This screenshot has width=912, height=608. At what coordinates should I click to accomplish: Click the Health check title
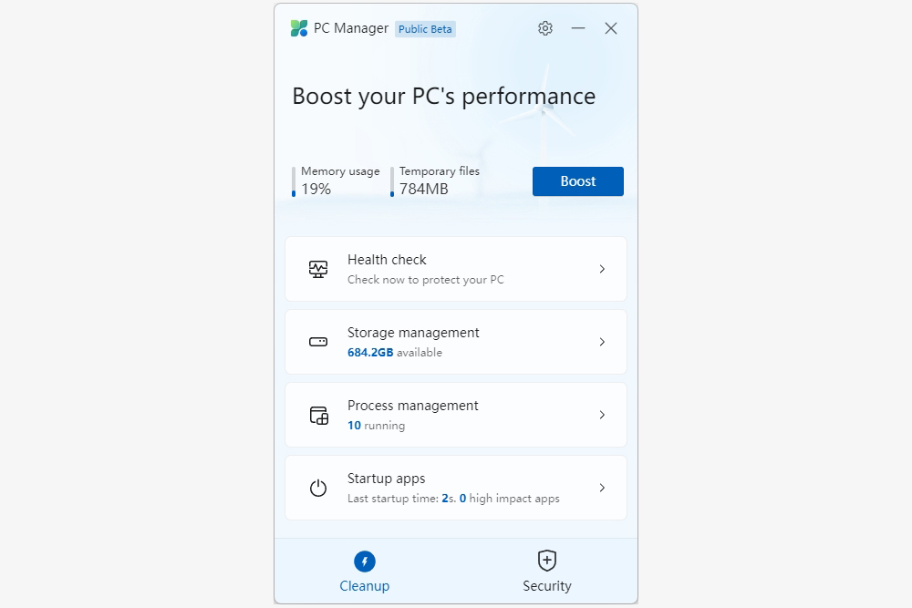[x=387, y=260]
